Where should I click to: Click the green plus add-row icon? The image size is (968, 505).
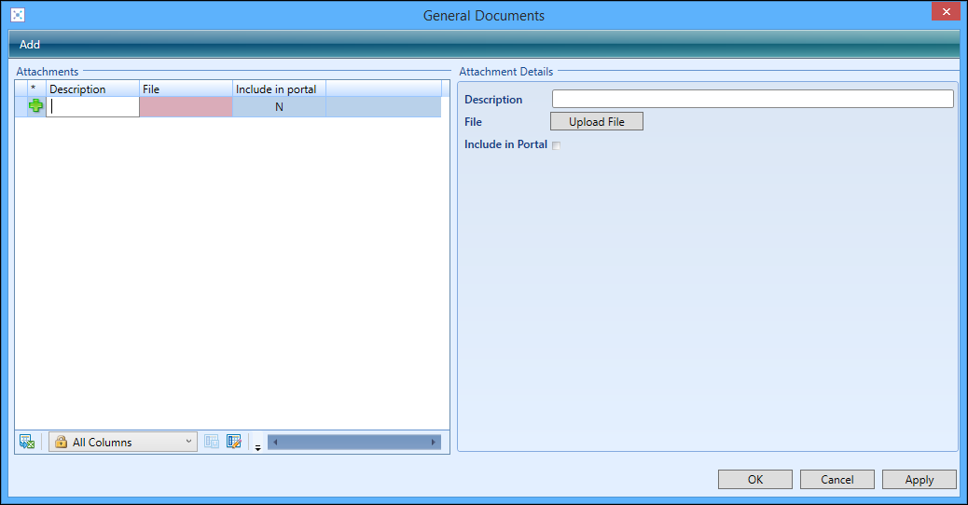(x=35, y=106)
